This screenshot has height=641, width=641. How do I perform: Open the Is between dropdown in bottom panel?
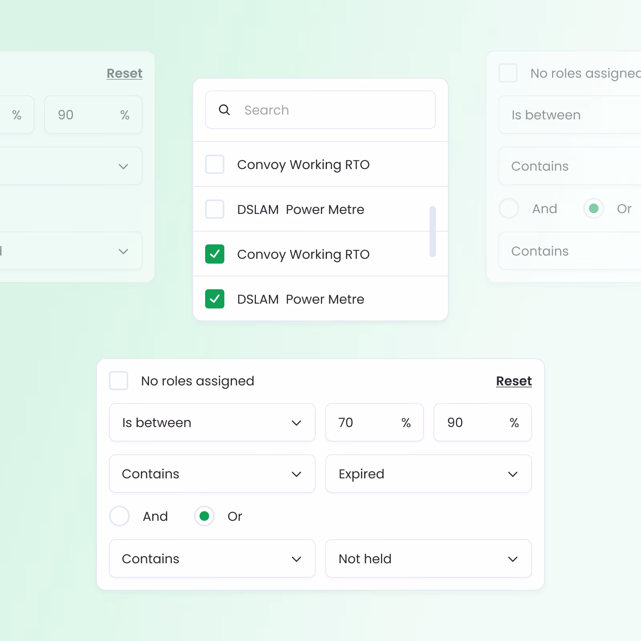(212, 422)
